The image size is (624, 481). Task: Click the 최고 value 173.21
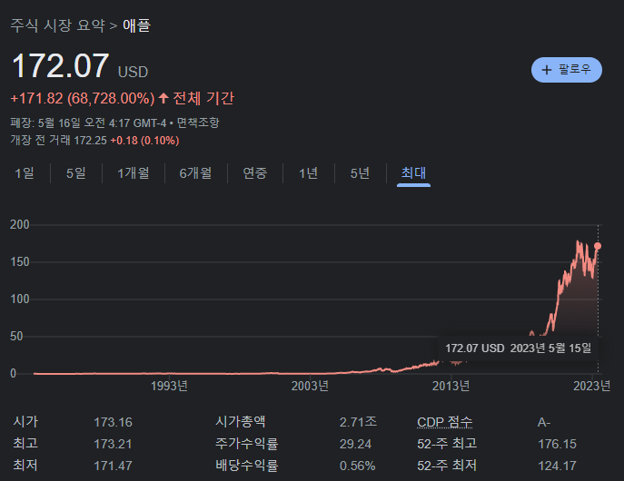pos(113,444)
